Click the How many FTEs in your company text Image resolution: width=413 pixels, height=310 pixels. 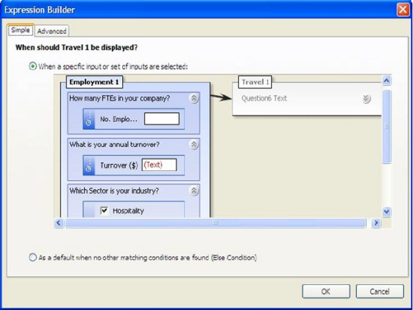point(119,99)
